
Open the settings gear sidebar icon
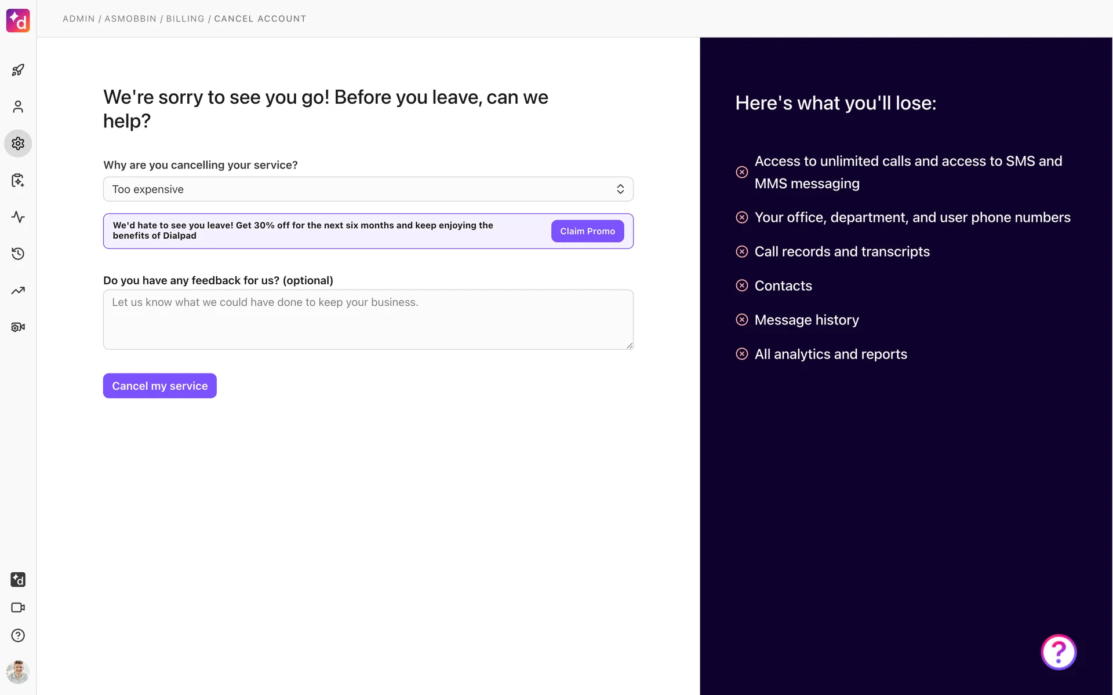pos(18,143)
